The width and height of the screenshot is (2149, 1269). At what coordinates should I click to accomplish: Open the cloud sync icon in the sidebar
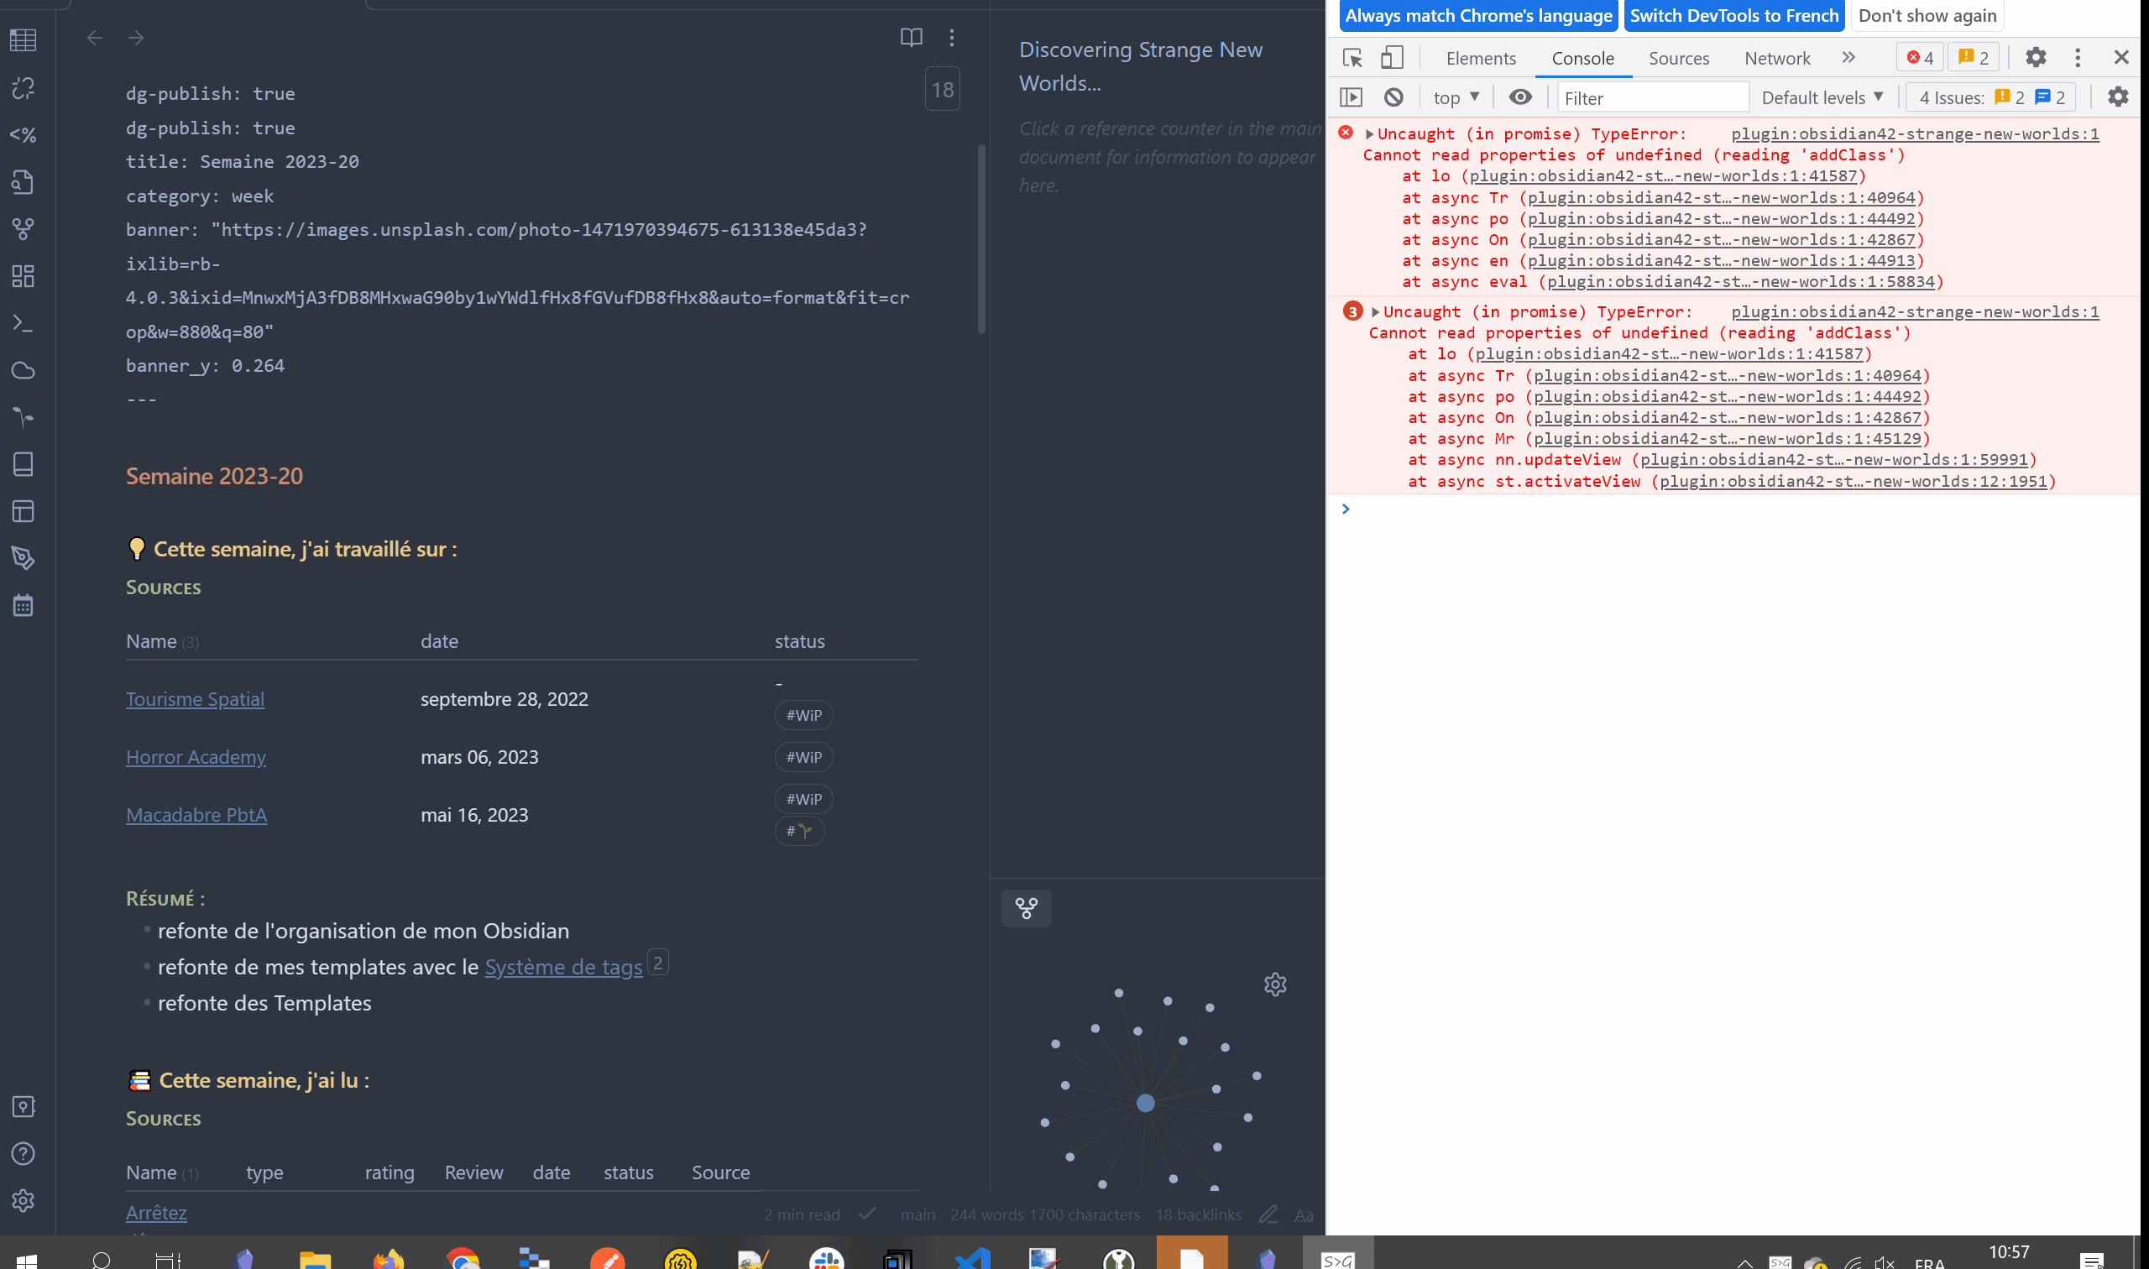(24, 370)
